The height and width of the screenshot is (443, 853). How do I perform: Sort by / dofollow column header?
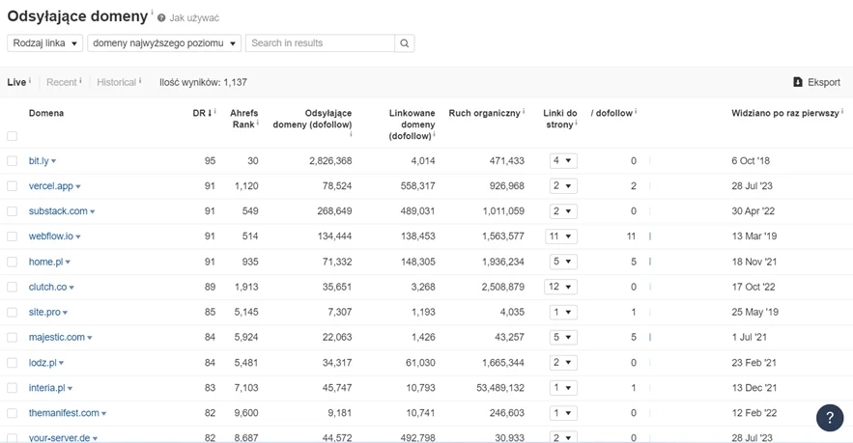611,113
